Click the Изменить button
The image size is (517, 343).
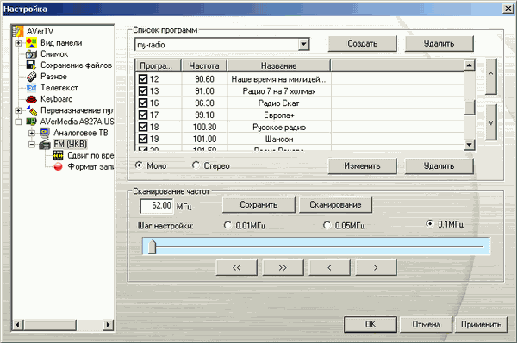363,165
